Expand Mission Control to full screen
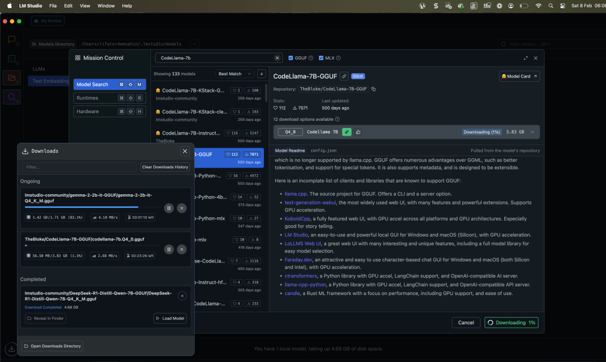 pyautogui.click(x=526, y=58)
